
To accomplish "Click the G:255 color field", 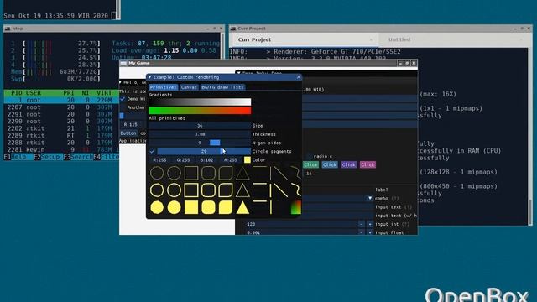I will coord(183,160).
